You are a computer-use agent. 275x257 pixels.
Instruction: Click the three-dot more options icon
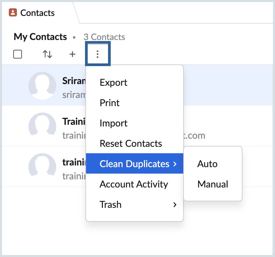(x=98, y=54)
